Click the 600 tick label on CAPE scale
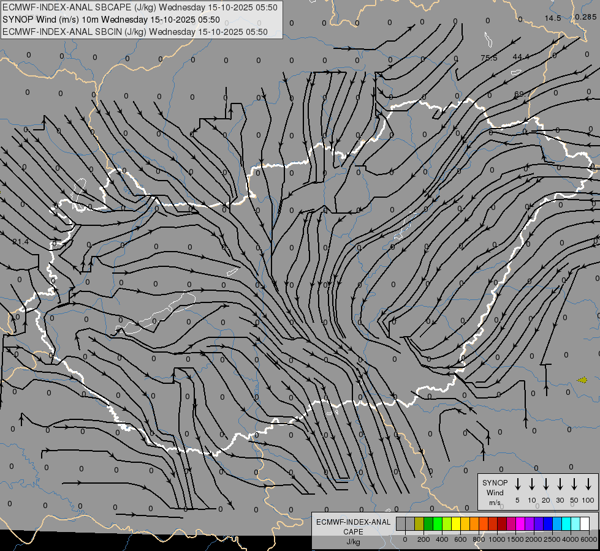The image size is (600, 551). [460, 539]
